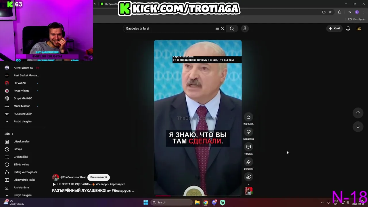Open Chrome media controls icon
The image size is (368, 207).
tap(350, 12)
